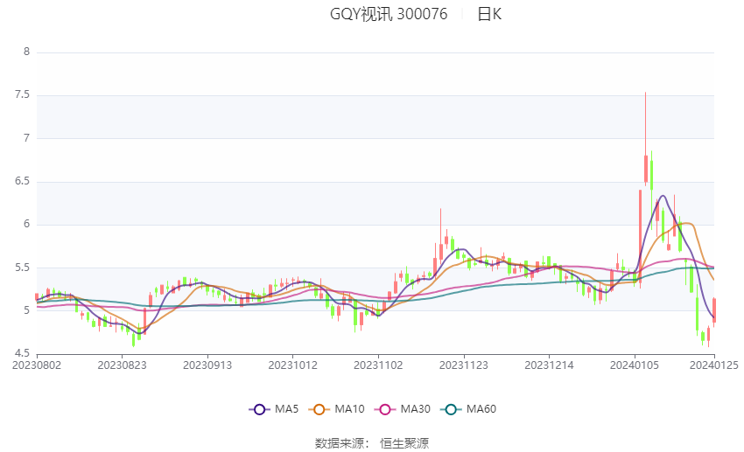Toggle the MA60 legend series
The height and width of the screenshot is (452, 744).
(x=468, y=409)
